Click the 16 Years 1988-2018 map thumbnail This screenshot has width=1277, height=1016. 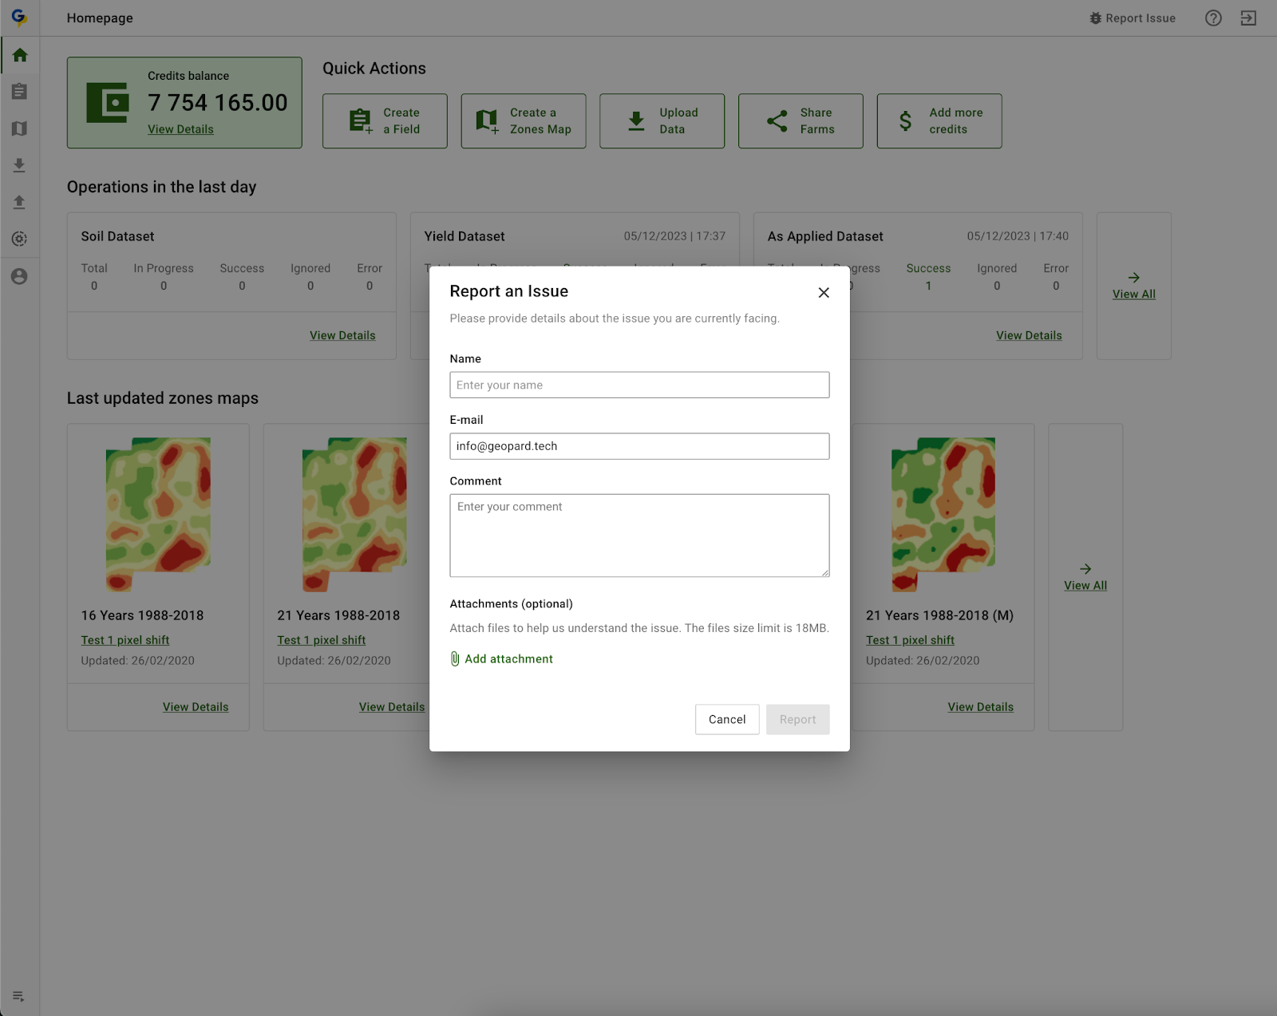point(158,514)
